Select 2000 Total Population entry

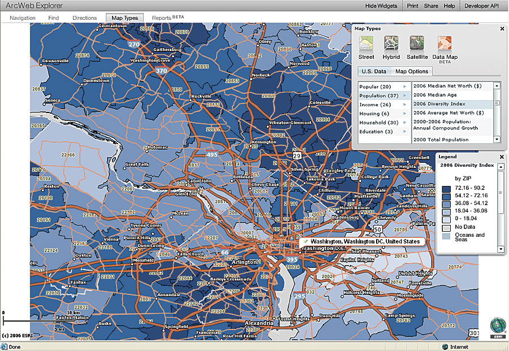(452, 140)
